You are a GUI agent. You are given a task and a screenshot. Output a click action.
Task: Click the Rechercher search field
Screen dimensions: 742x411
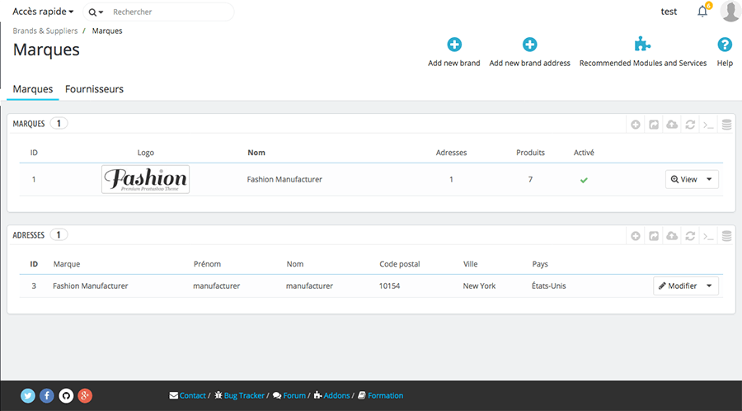point(169,12)
